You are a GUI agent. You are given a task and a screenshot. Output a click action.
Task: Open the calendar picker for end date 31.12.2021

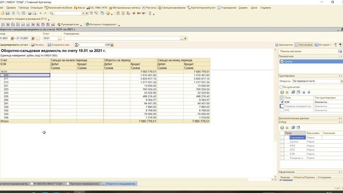(33, 38)
